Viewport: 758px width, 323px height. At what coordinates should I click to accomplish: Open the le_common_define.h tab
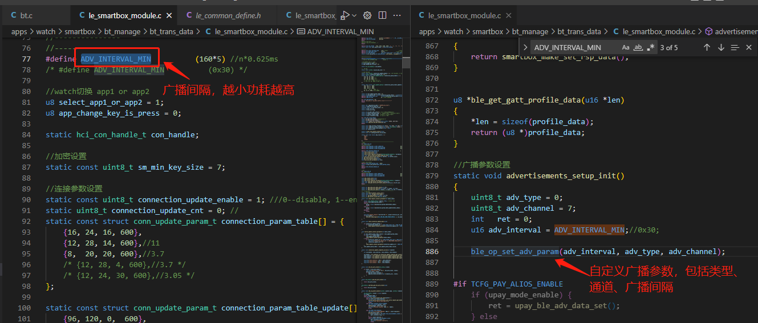(x=228, y=15)
